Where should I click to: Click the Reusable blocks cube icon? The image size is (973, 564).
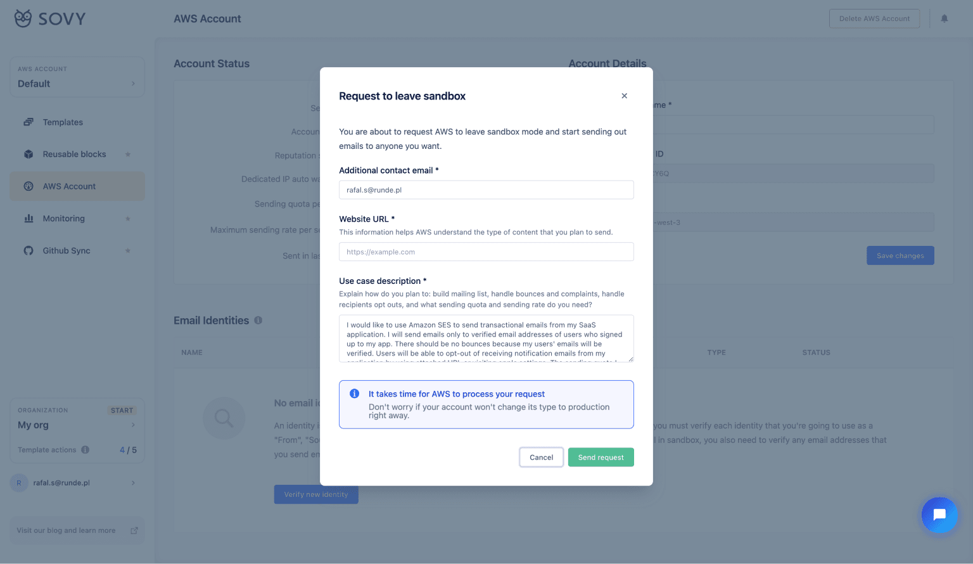pos(29,154)
